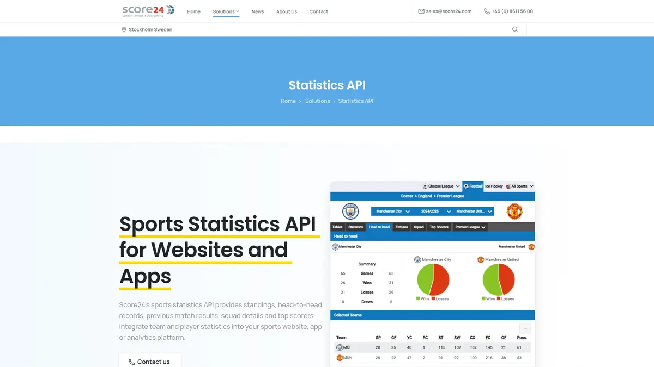The width and height of the screenshot is (654, 367).
Task: Click Soccer > England > Premier League path
Action: 433,196
